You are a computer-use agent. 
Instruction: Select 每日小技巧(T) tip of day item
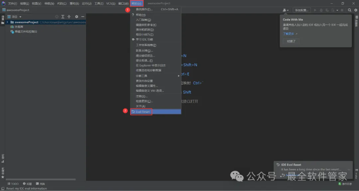tap(156, 35)
